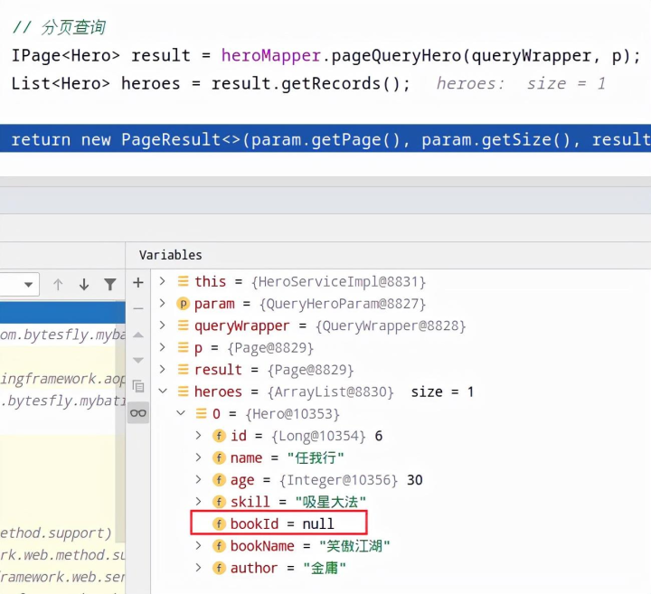Click 'heroMapper' in the code editor
Image resolution: width=651 pixels, height=594 pixels.
270,56
